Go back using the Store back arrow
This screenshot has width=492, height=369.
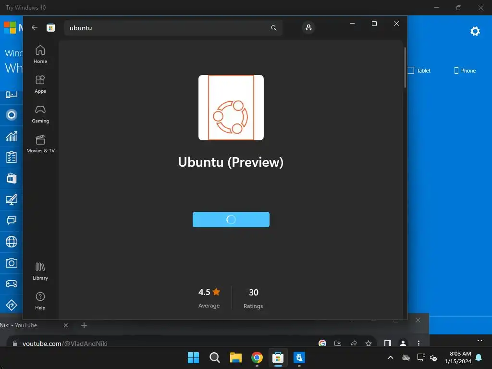point(35,27)
